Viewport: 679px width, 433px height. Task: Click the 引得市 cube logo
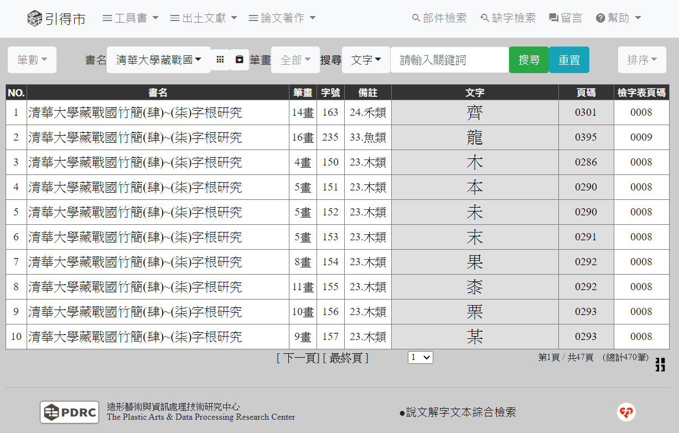pyautogui.click(x=35, y=18)
